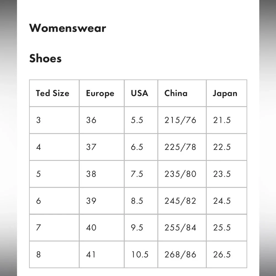
Task: Click China size 225/78 cell
Action: pyautogui.click(x=182, y=147)
